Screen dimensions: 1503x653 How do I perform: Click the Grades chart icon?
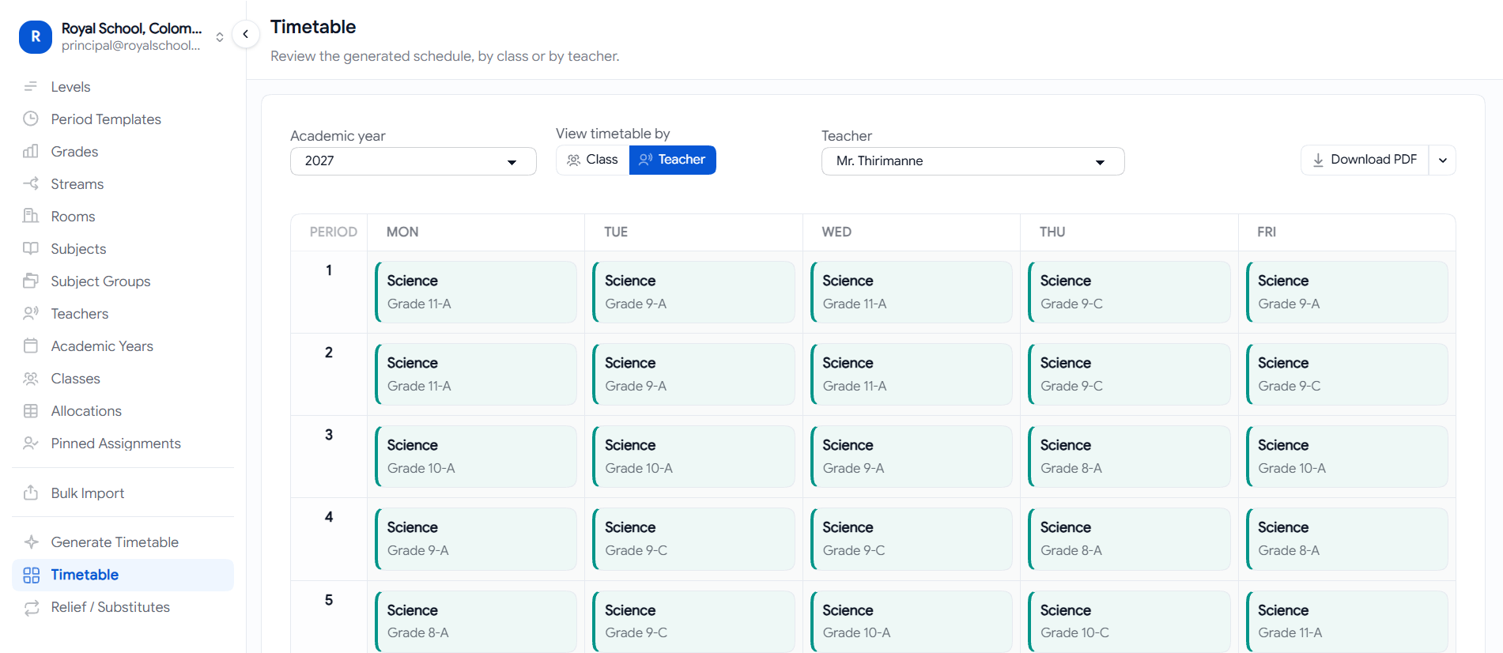(31, 151)
